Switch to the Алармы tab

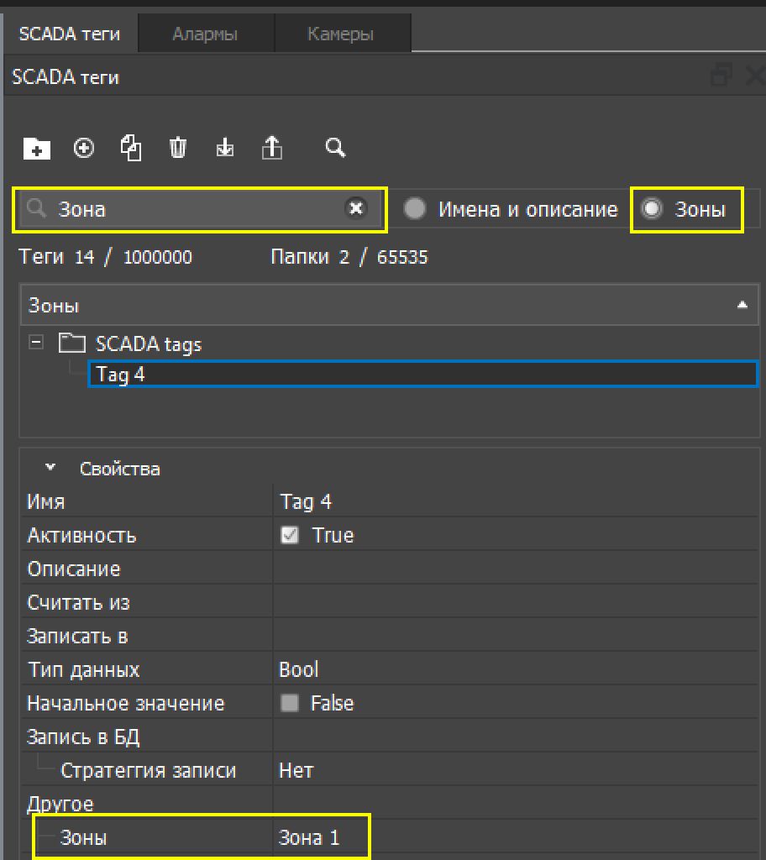coord(205,34)
